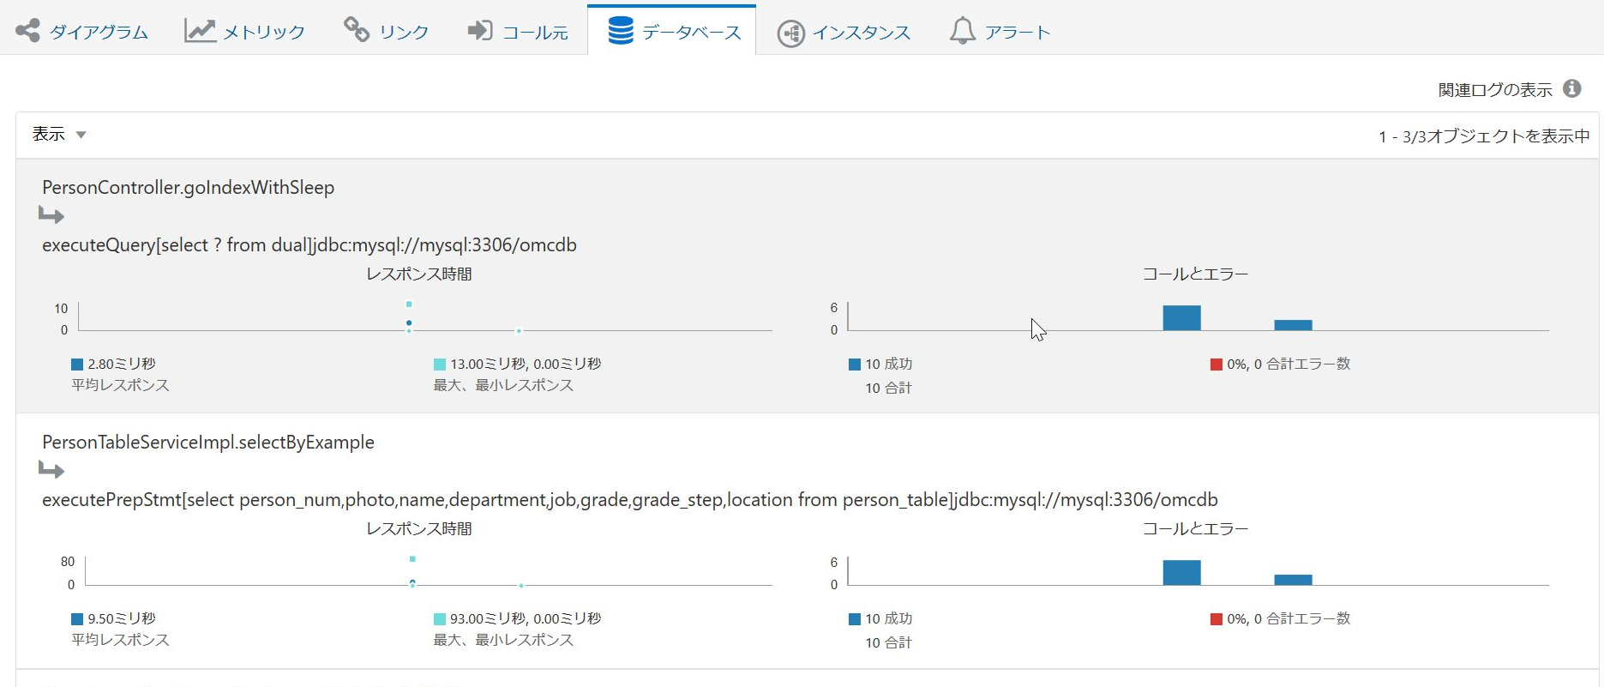Click the red error count swatch in first panel
The image size is (1604, 687).
click(1216, 365)
